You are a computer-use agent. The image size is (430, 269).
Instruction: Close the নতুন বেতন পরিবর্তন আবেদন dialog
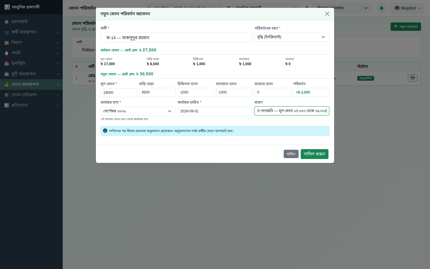coord(327,14)
